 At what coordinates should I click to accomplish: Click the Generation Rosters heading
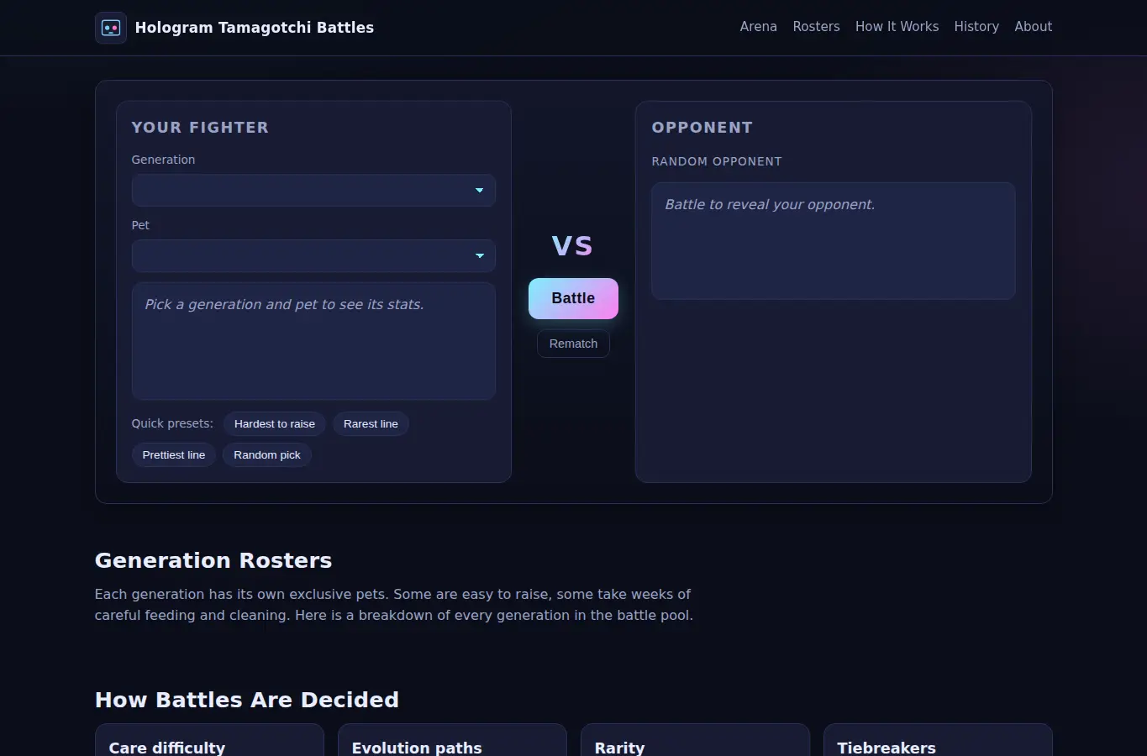[x=213, y=560]
